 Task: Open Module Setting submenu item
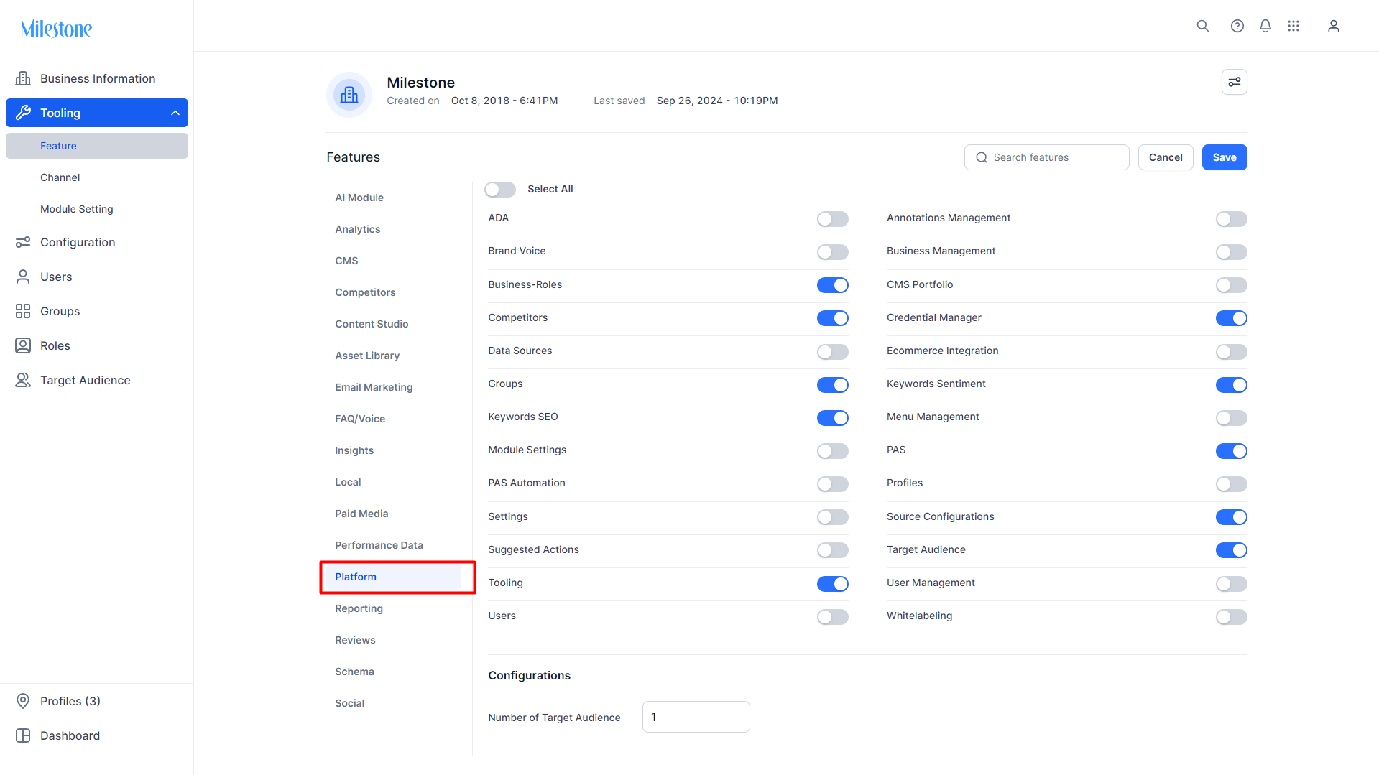[x=97, y=209]
